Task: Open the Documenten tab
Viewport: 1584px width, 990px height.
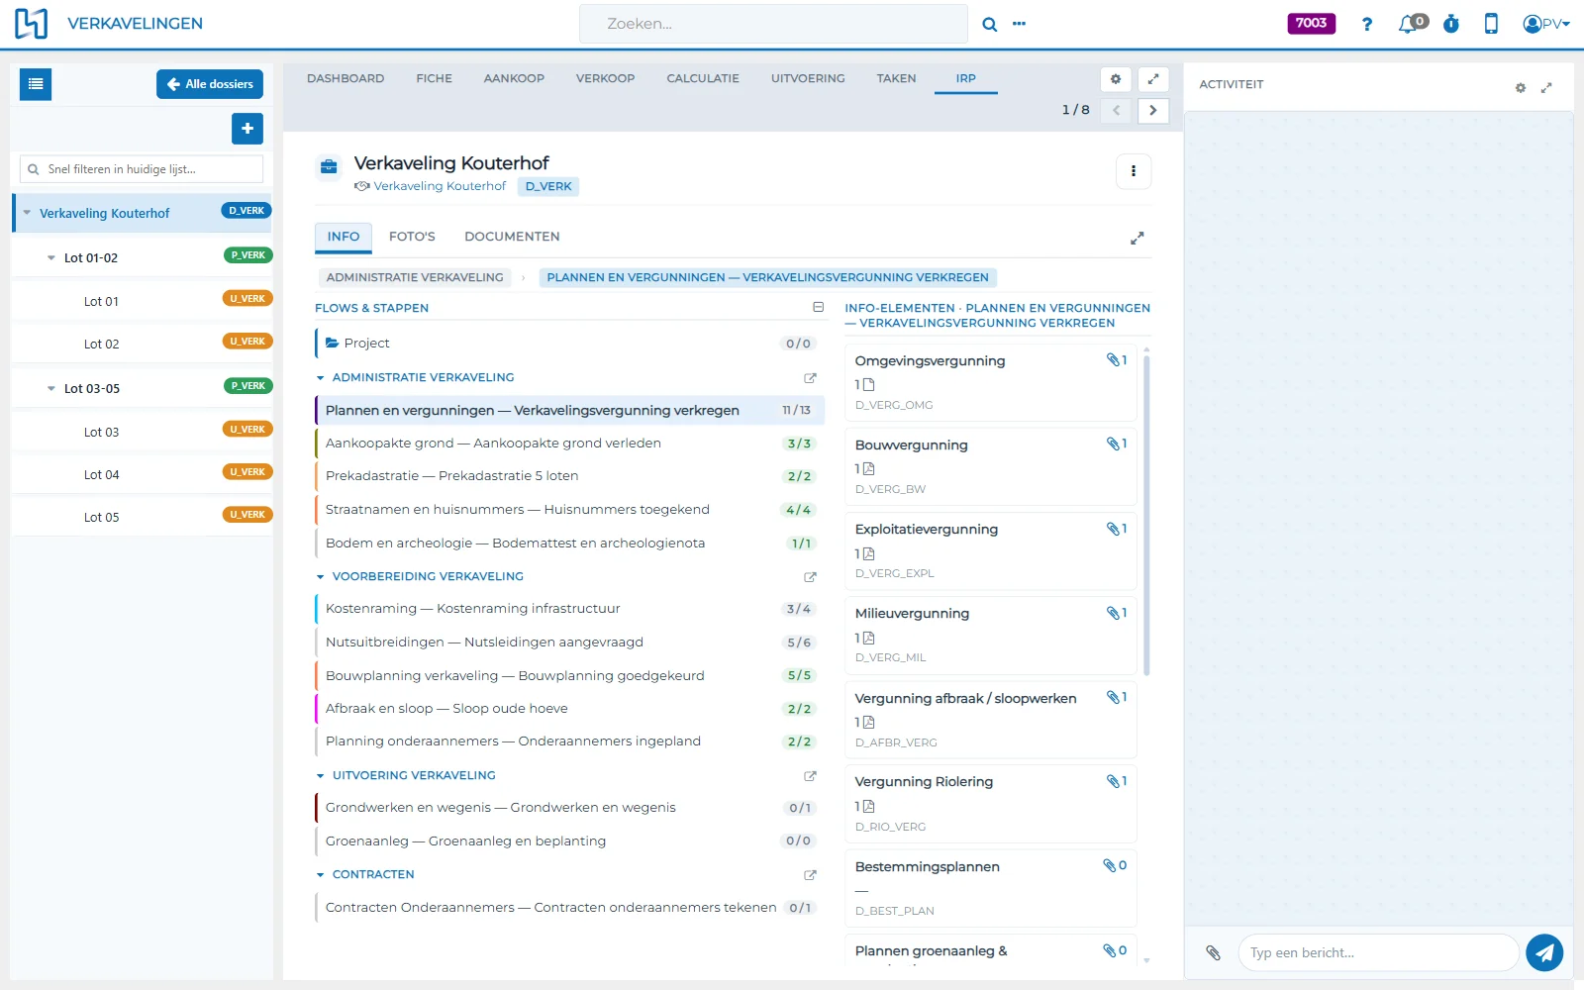Action: click(512, 237)
